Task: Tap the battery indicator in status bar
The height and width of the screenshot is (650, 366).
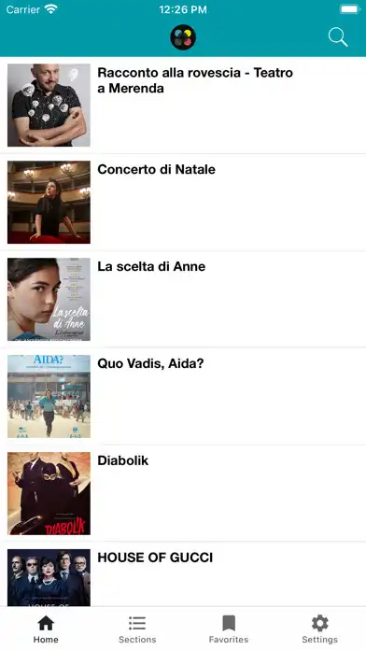Action: [x=350, y=9]
